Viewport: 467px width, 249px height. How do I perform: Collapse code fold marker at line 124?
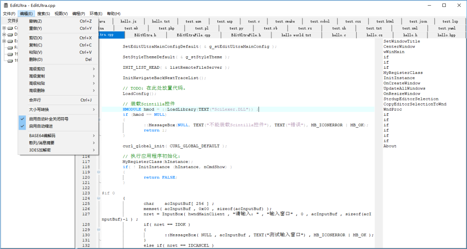click(x=99, y=198)
